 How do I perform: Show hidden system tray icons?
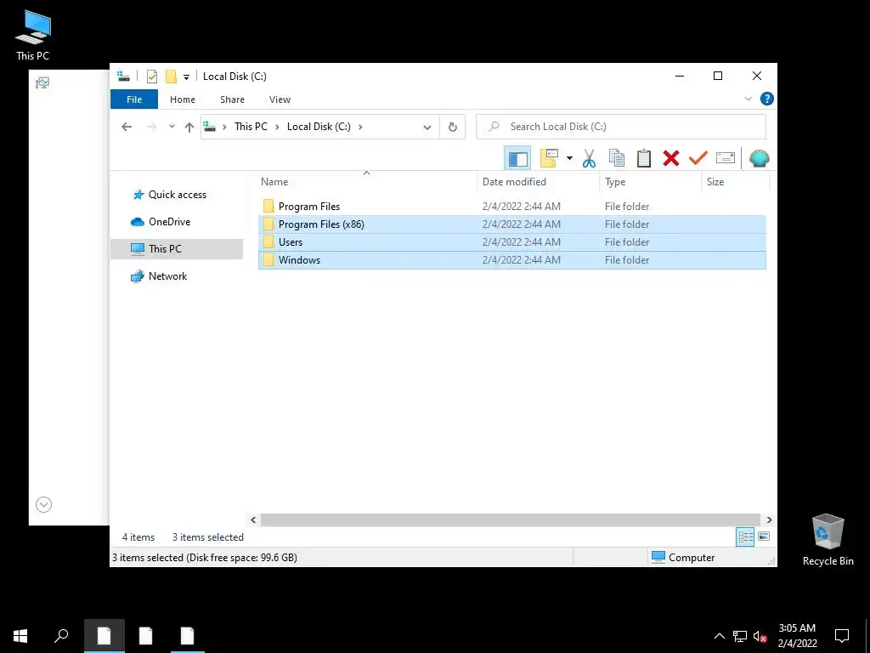719,636
